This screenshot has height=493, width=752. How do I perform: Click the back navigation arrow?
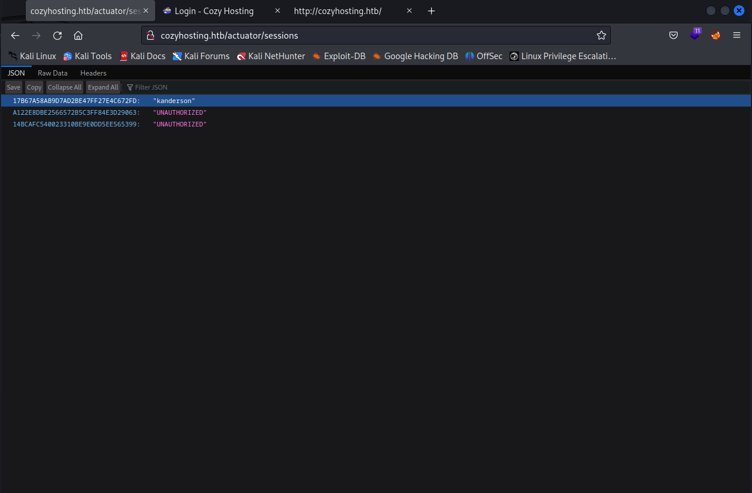(15, 36)
